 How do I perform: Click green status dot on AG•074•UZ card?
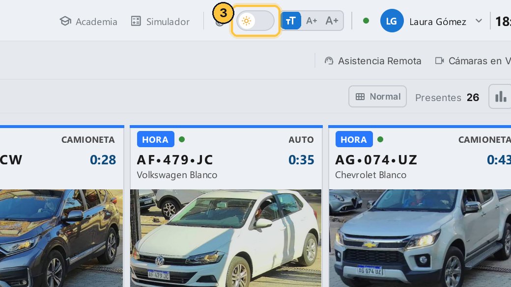pyautogui.click(x=380, y=139)
